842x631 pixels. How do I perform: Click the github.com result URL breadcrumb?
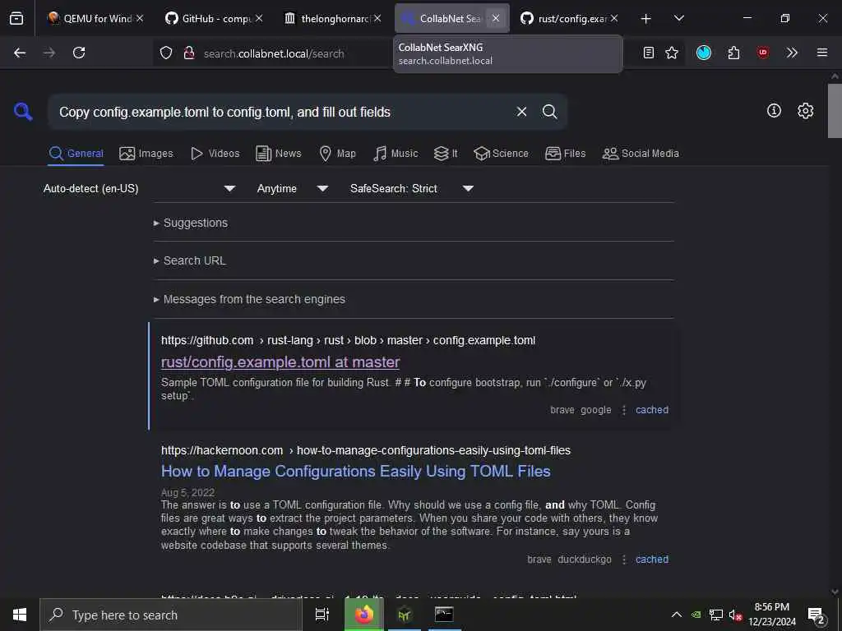click(x=348, y=340)
